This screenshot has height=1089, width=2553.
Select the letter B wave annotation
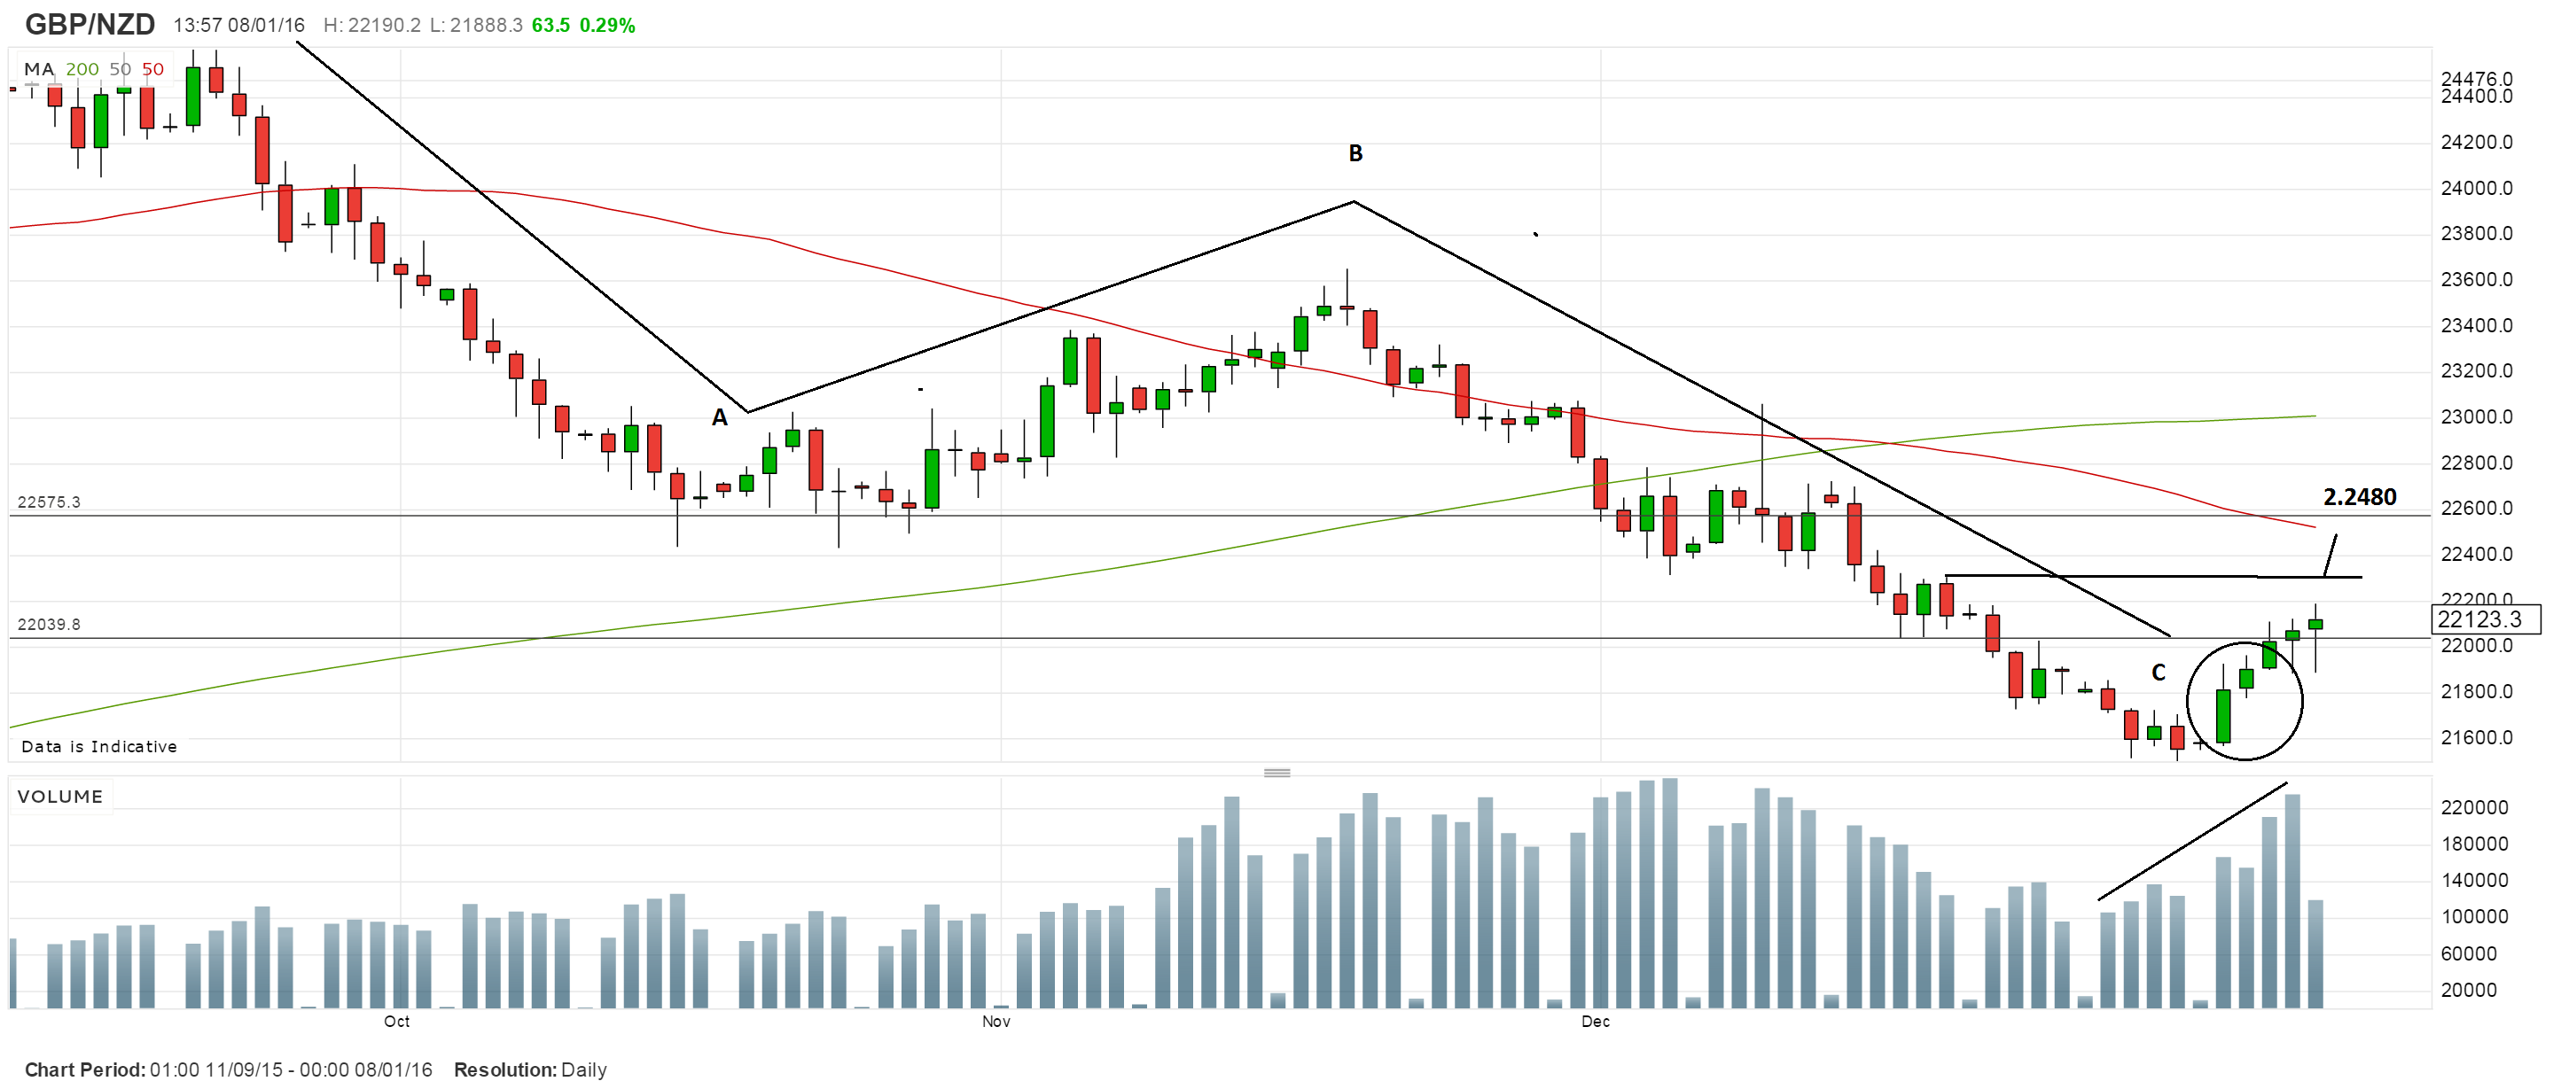click(1355, 153)
